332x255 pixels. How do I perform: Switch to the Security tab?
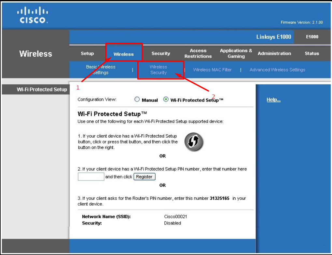(x=161, y=54)
